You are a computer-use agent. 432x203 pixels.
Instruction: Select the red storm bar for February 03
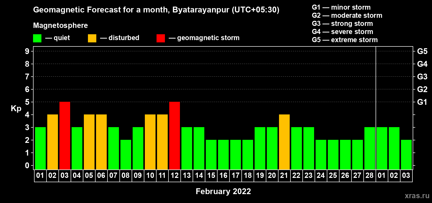tap(65, 136)
